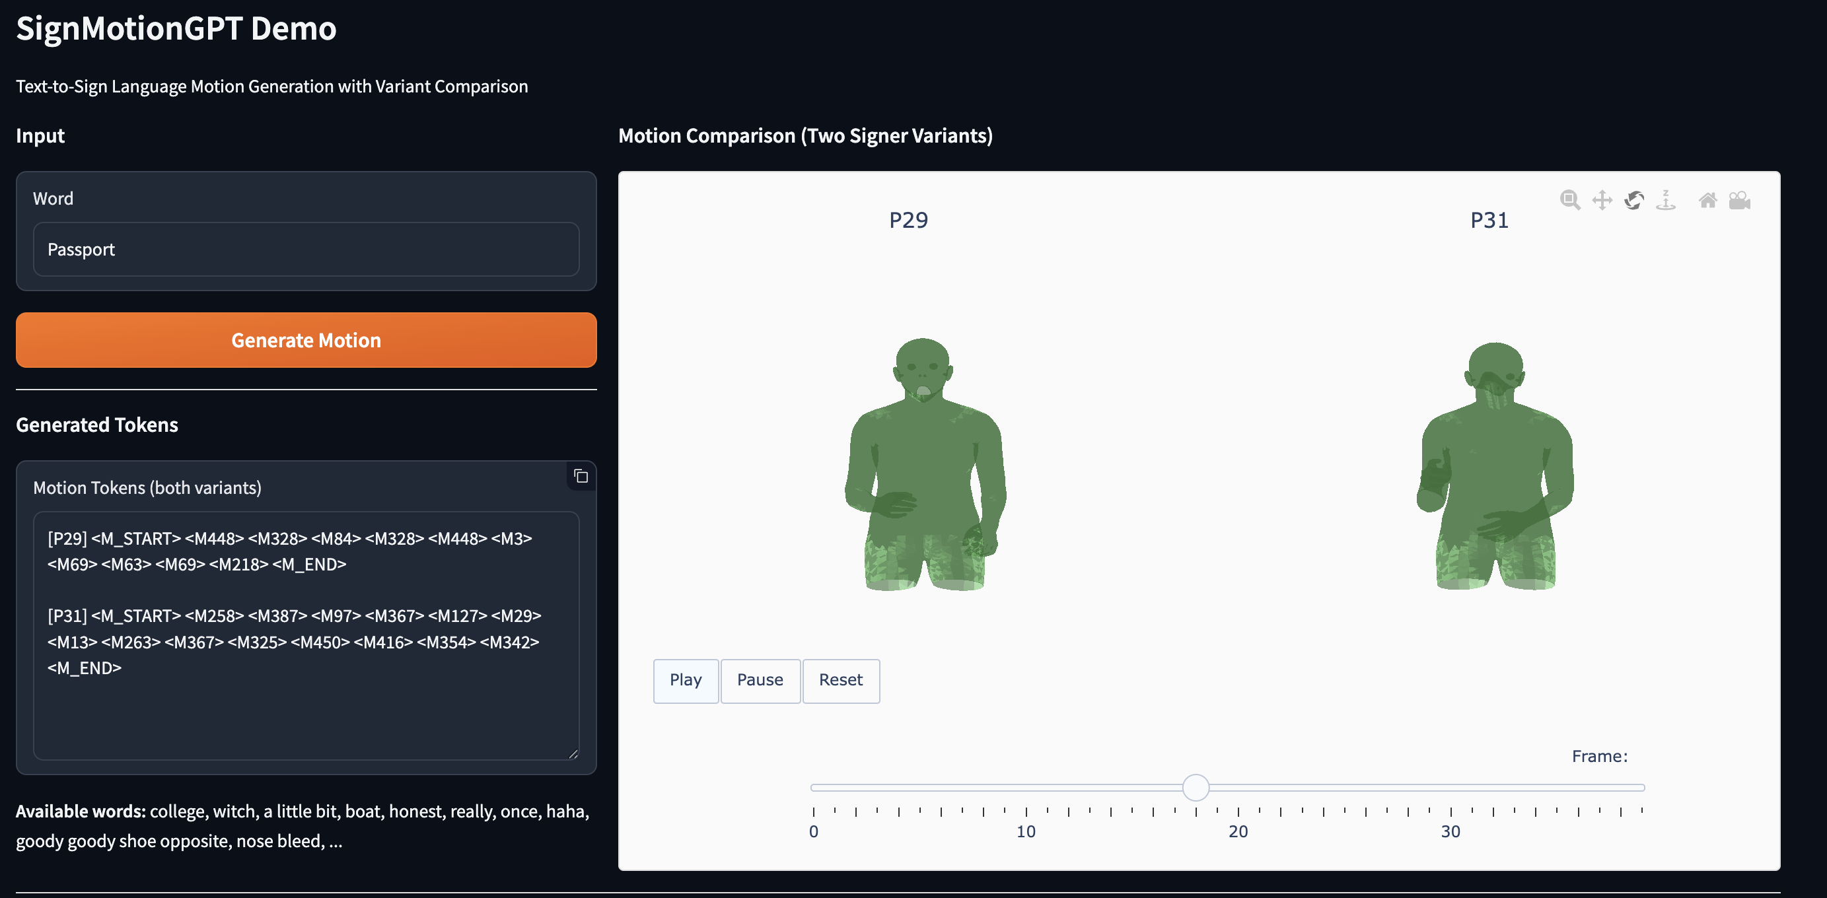This screenshot has height=898, width=1827.
Task: Click the movie camera reset-view icon
Action: pyautogui.click(x=1739, y=201)
